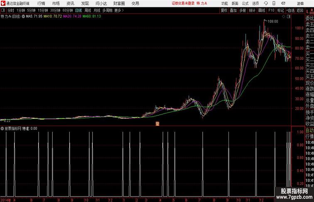Screen dimensions: 314x202
Task: Click the 复权 toolbar button
Action: [x=224, y=10]
